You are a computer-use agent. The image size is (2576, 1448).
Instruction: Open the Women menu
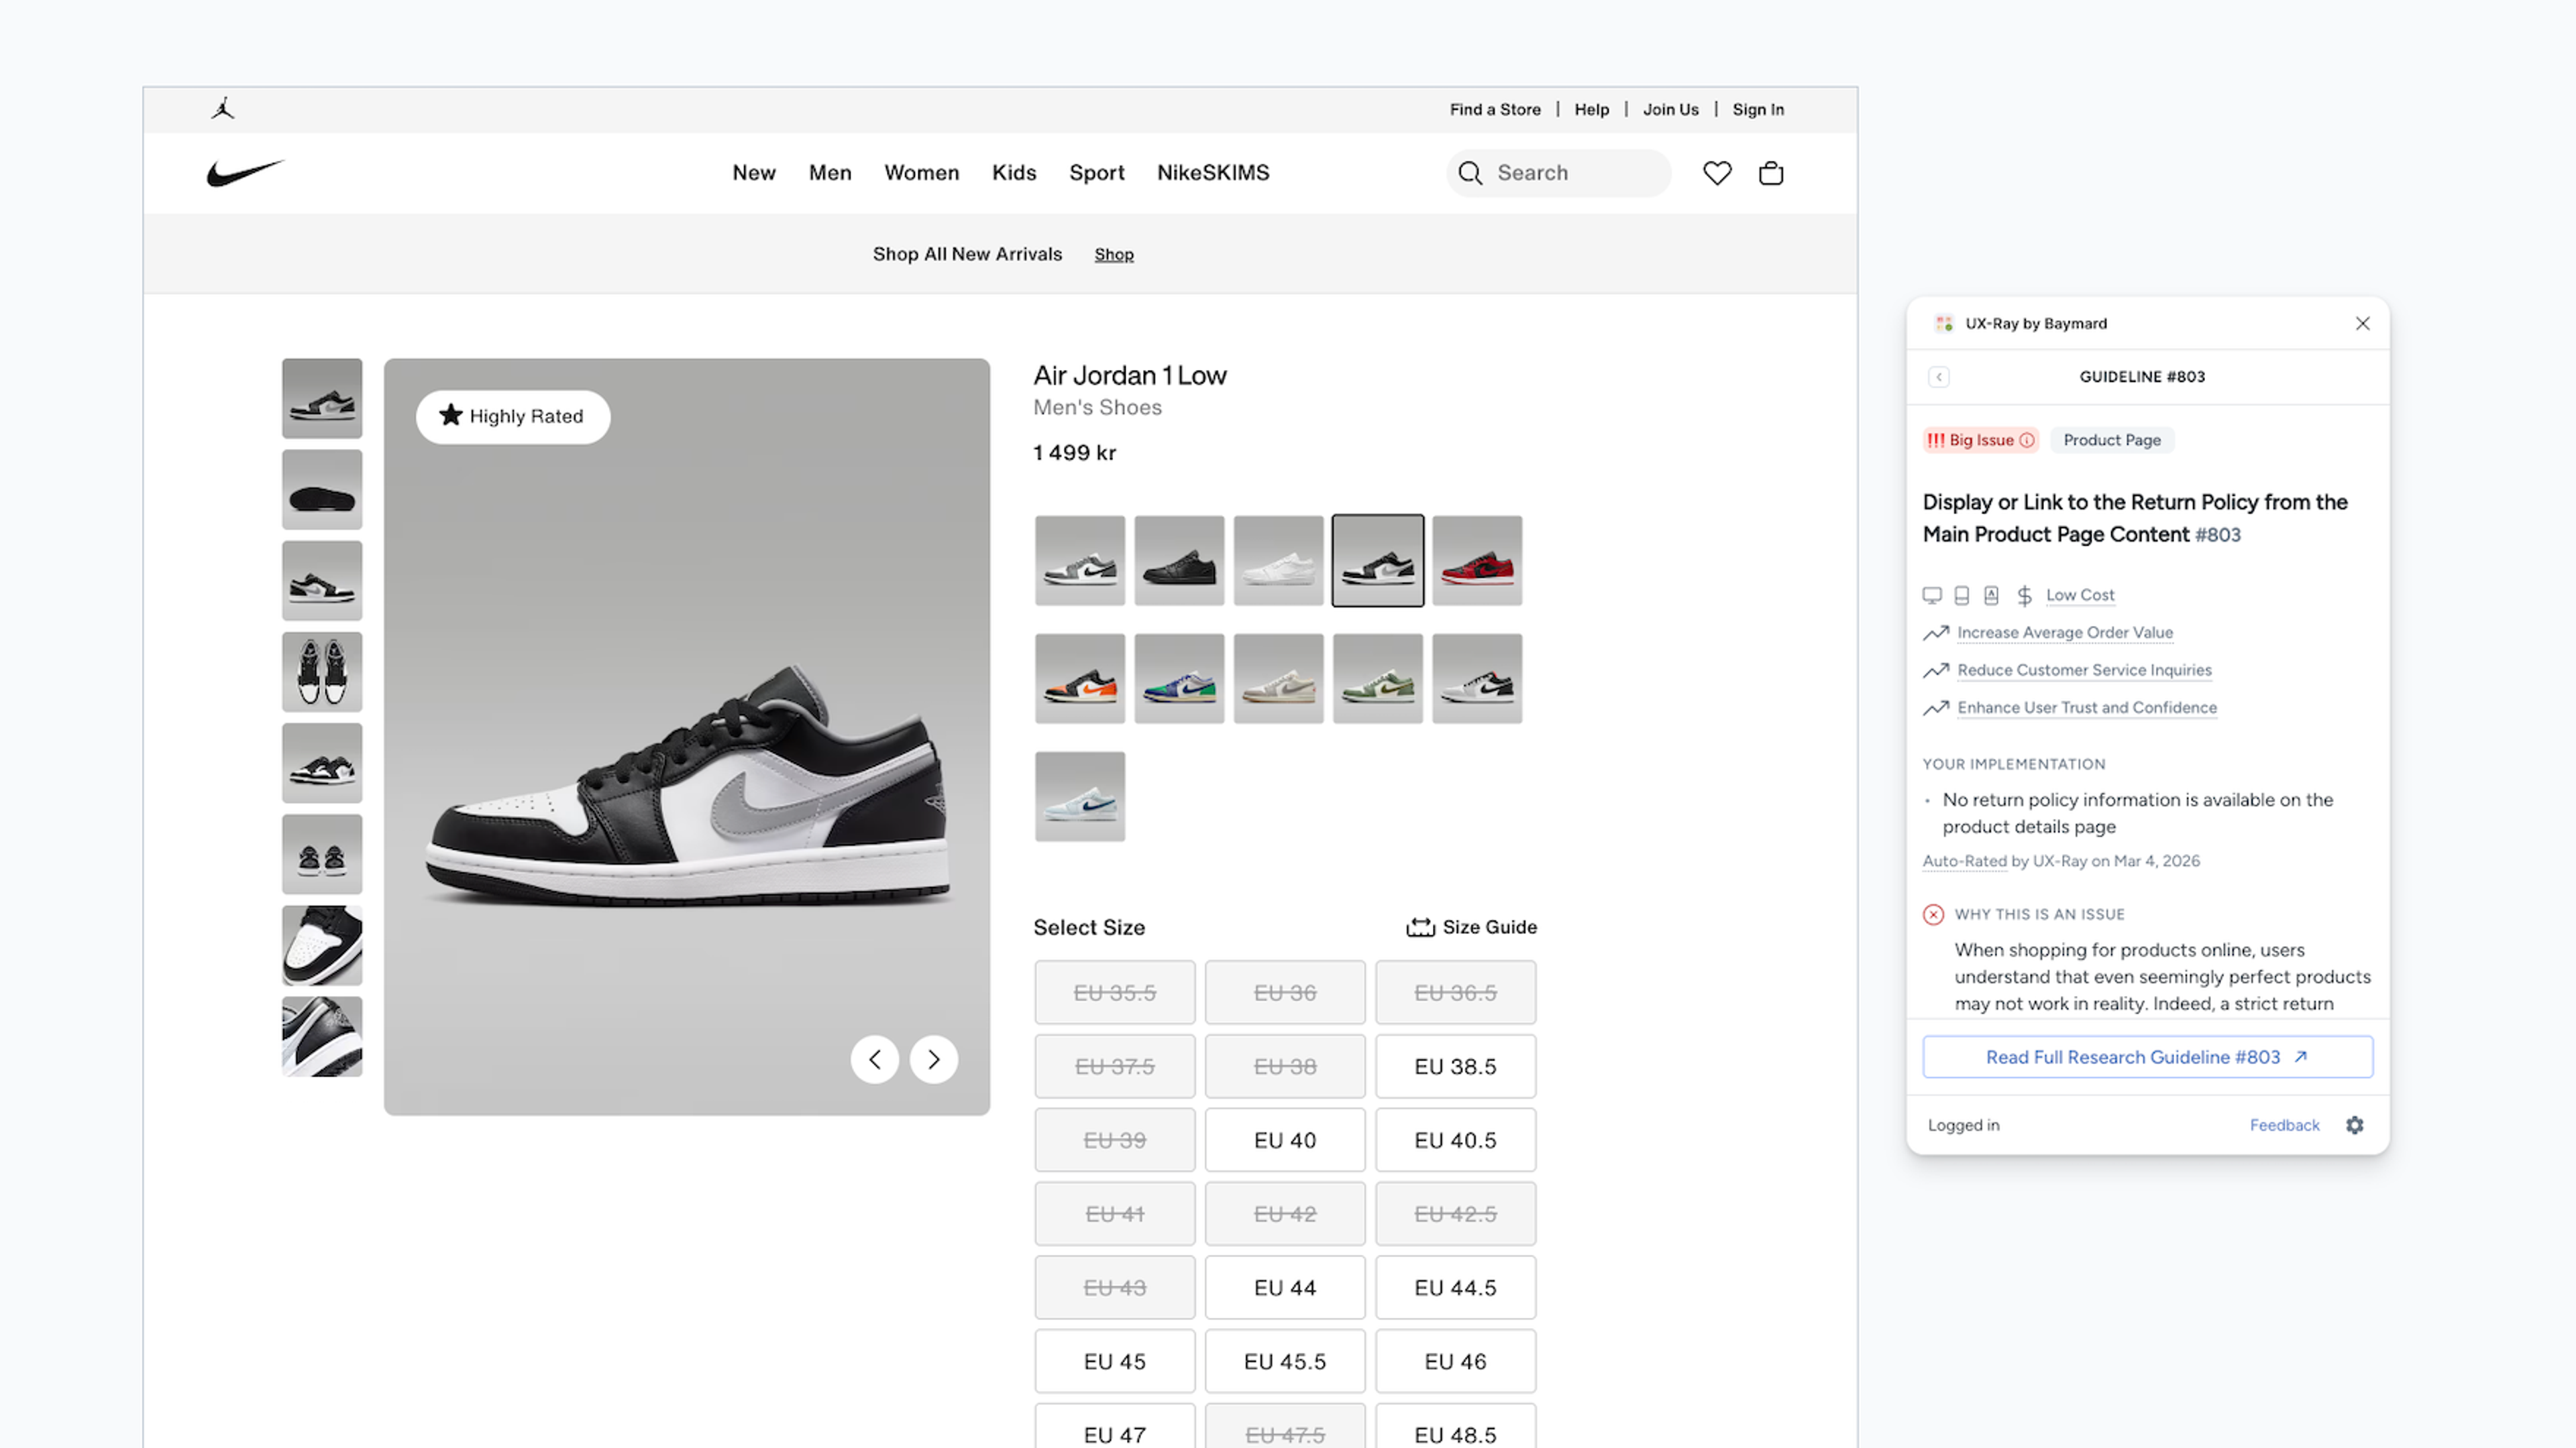pyautogui.click(x=921, y=173)
